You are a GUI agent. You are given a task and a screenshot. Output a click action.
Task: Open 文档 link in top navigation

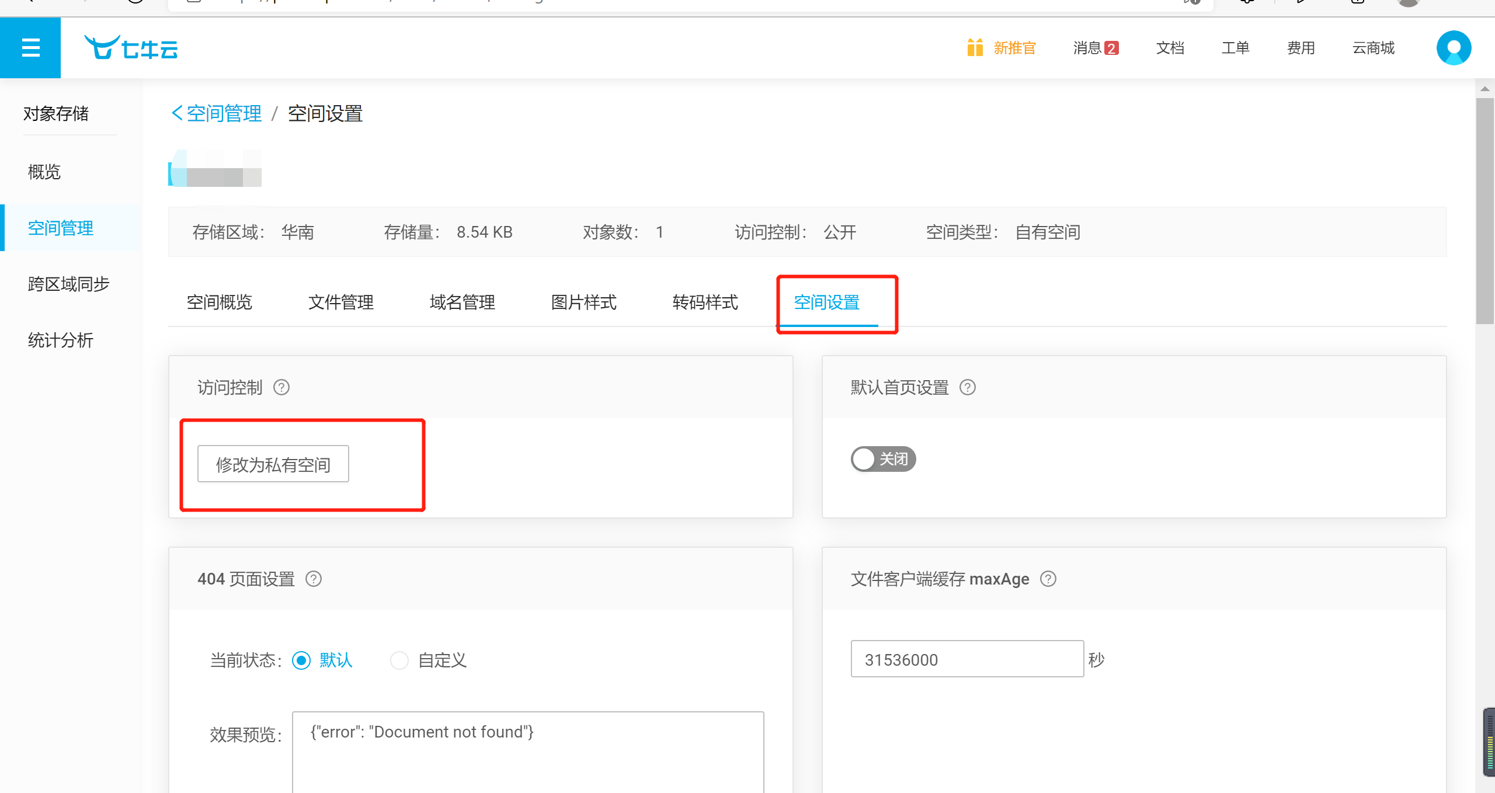point(1170,48)
